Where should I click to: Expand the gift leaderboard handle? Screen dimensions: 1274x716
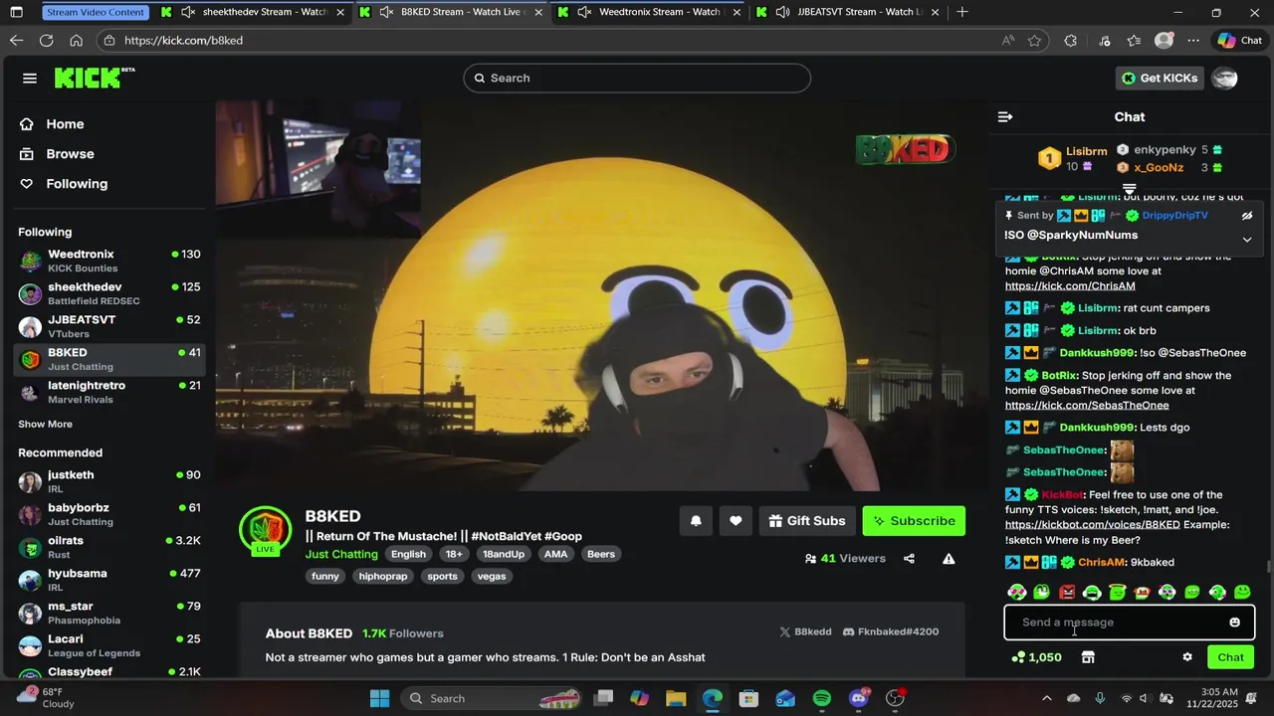(1129, 188)
